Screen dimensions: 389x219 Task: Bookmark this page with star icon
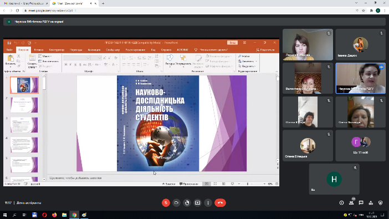(x=364, y=11)
